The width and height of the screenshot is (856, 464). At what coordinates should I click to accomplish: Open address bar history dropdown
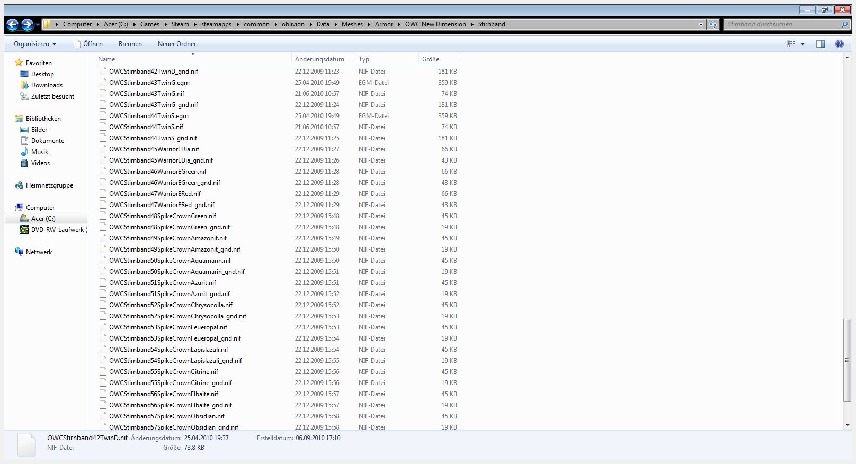[701, 24]
